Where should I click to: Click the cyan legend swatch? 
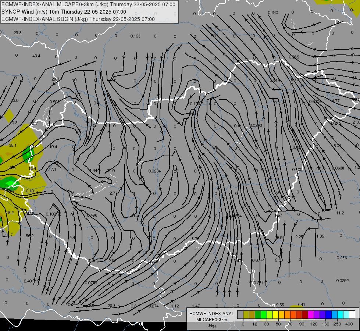coord(341,314)
